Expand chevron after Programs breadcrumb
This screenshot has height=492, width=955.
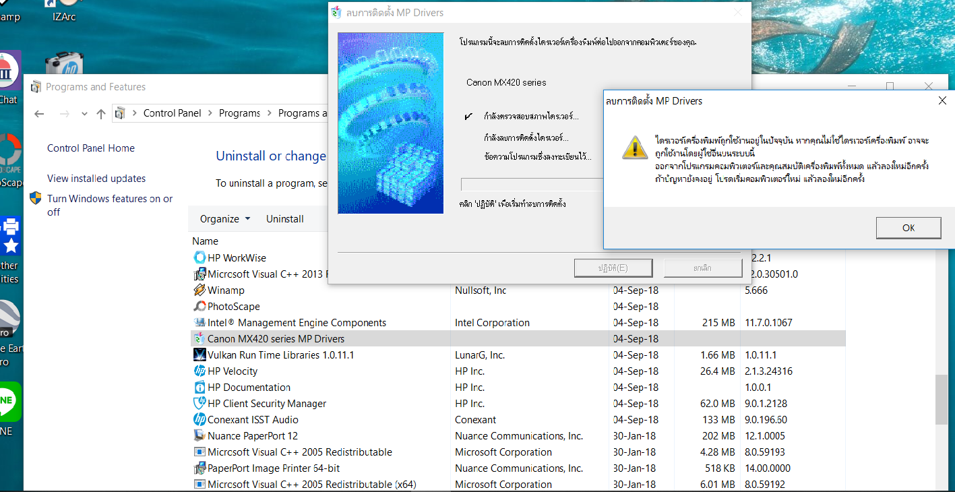point(270,113)
